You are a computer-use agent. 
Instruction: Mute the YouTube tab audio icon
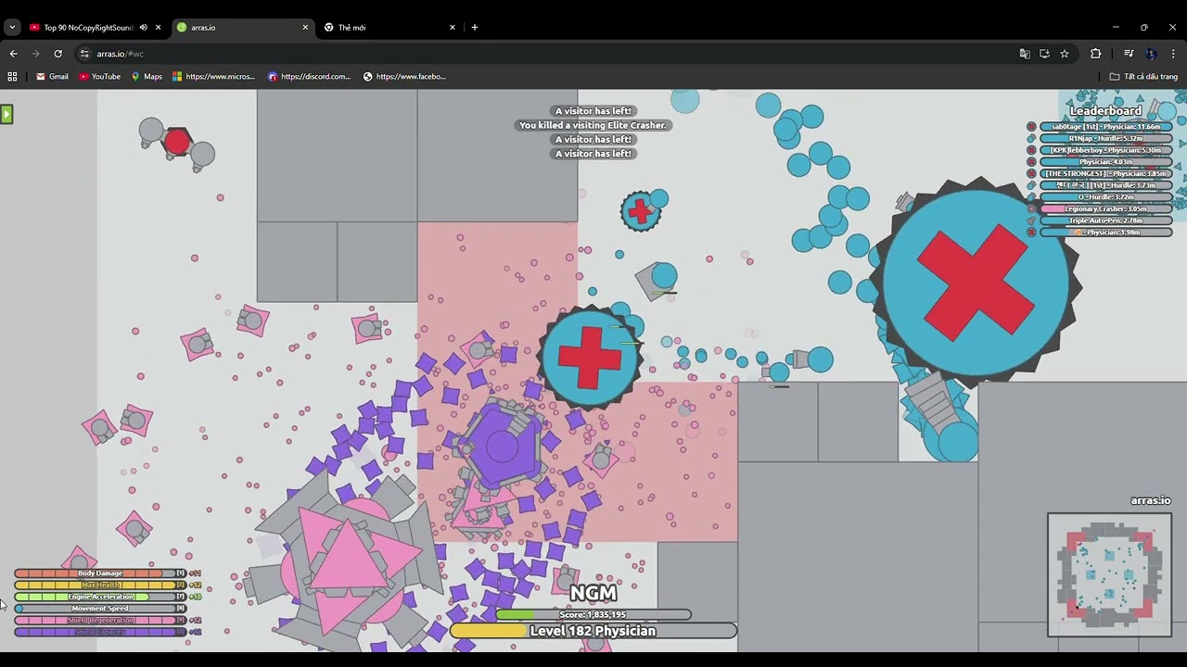click(x=143, y=28)
